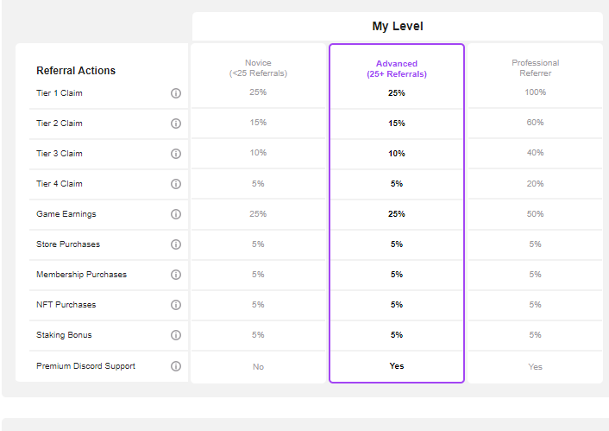The image size is (609, 431).
Task: Select the Novice level column header
Action: [258, 68]
